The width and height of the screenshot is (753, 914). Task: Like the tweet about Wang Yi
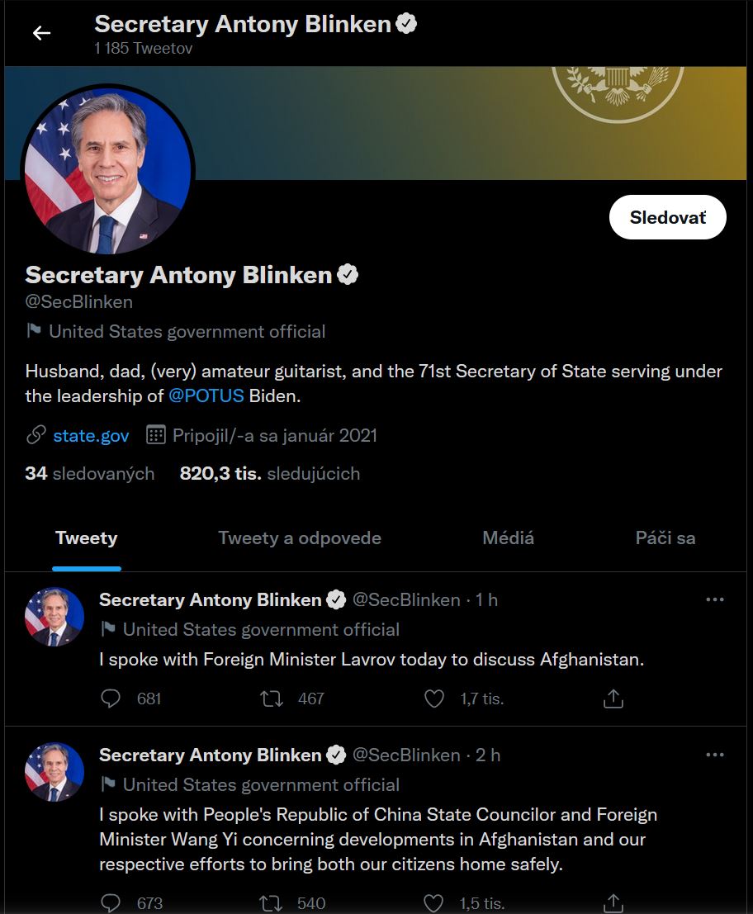click(x=434, y=902)
